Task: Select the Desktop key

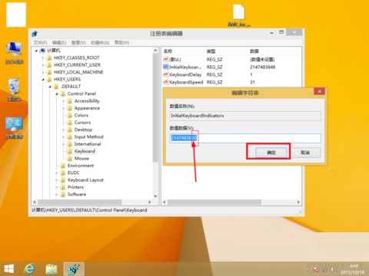Action: [x=83, y=130]
